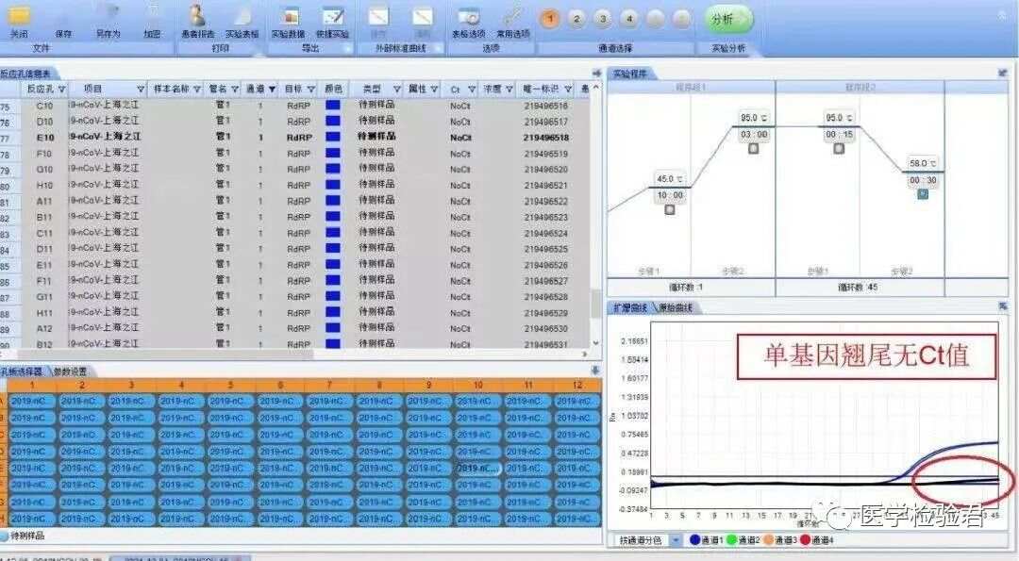
Task: Open 表格选项 table options icon
Action: pyautogui.click(x=467, y=16)
